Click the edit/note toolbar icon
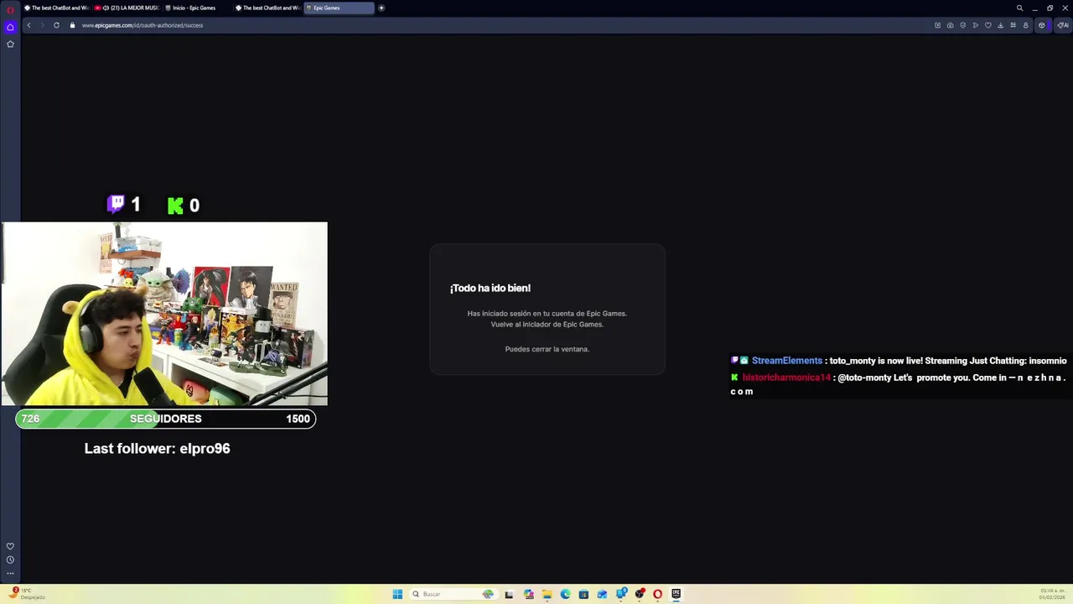 click(937, 25)
